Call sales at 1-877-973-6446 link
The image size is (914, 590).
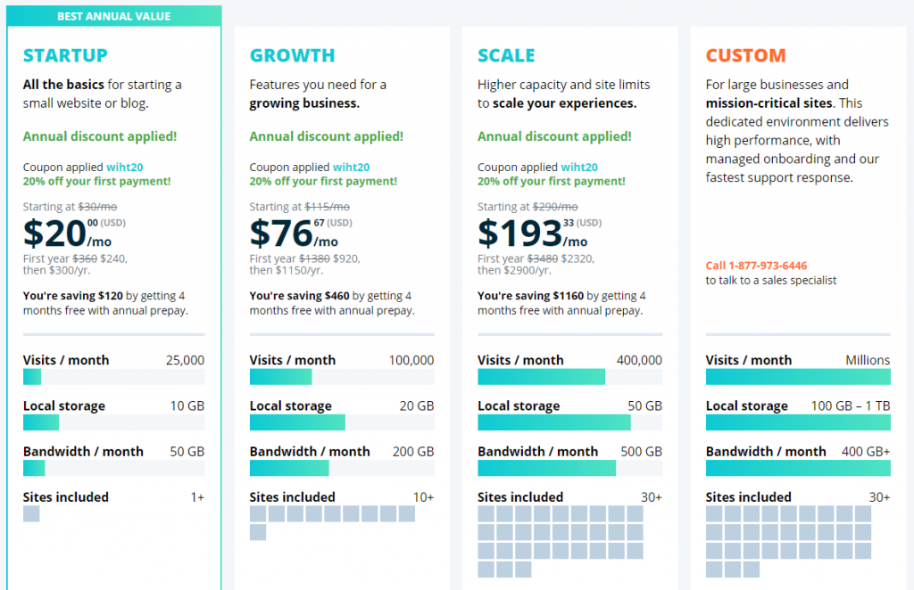(756, 266)
